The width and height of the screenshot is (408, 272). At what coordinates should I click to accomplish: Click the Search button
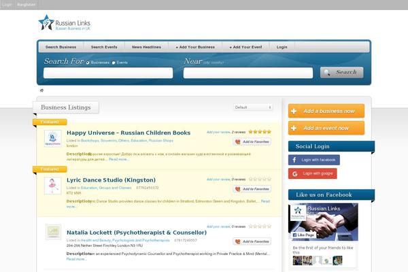(341, 72)
